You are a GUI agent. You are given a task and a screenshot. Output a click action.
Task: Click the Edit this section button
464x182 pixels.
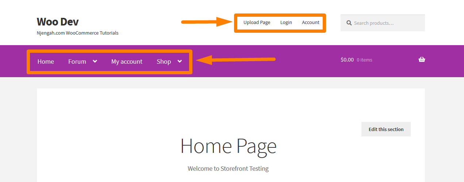(386, 129)
